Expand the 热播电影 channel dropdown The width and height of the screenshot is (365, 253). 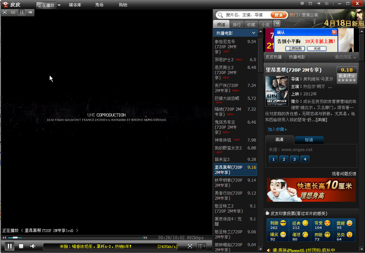254,33
